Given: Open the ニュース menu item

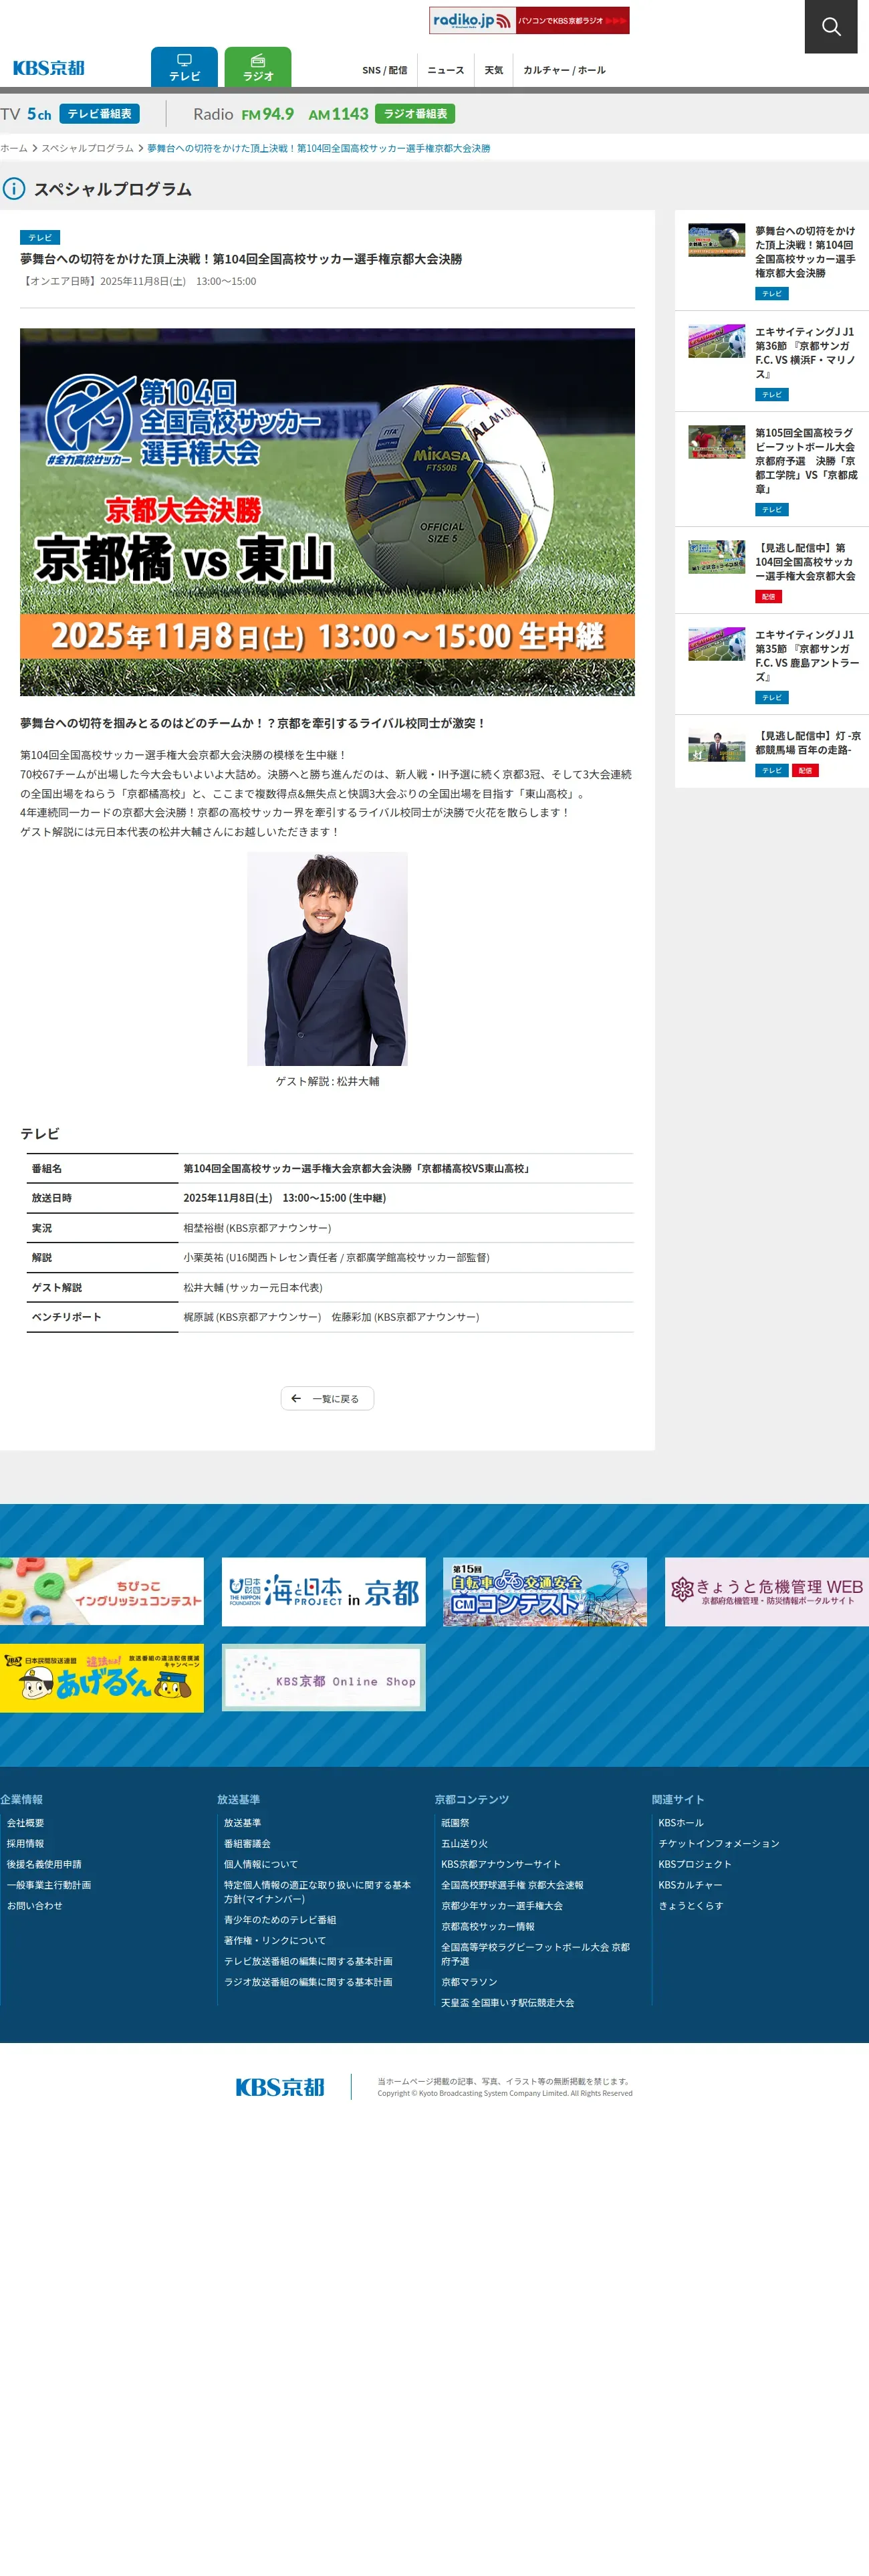Looking at the screenshot, I should [446, 70].
